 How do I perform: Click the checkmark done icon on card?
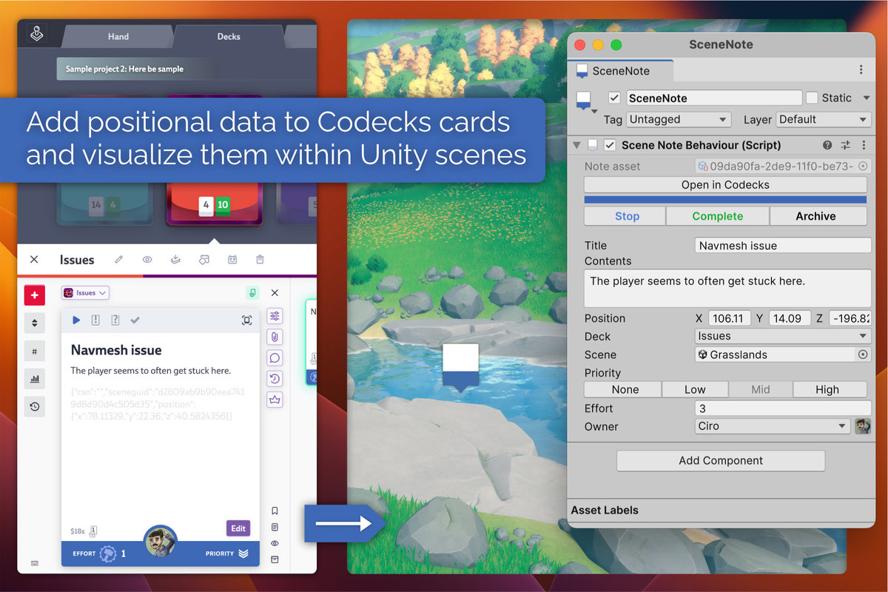click(x=135, y=320)
